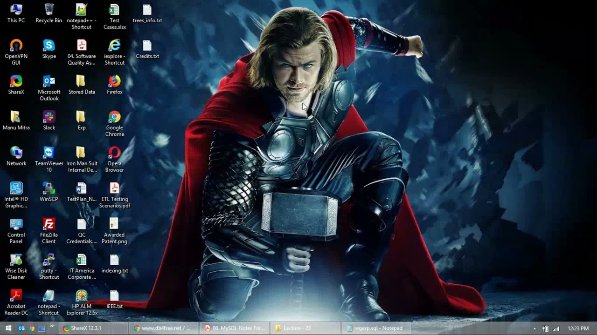Select the 04. Software Quality PDF
Screen dimensions: 597x335
click(82, 52)
